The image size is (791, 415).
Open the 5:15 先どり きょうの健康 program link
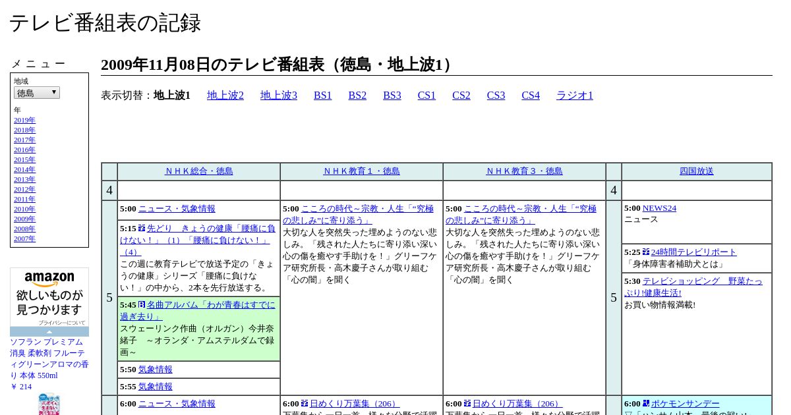click(198, 240)
